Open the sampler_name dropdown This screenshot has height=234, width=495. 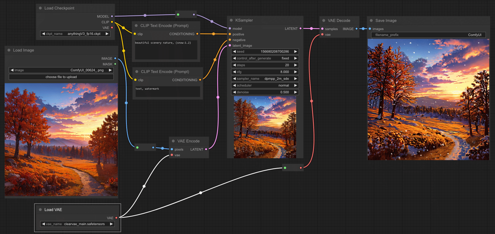265,79
